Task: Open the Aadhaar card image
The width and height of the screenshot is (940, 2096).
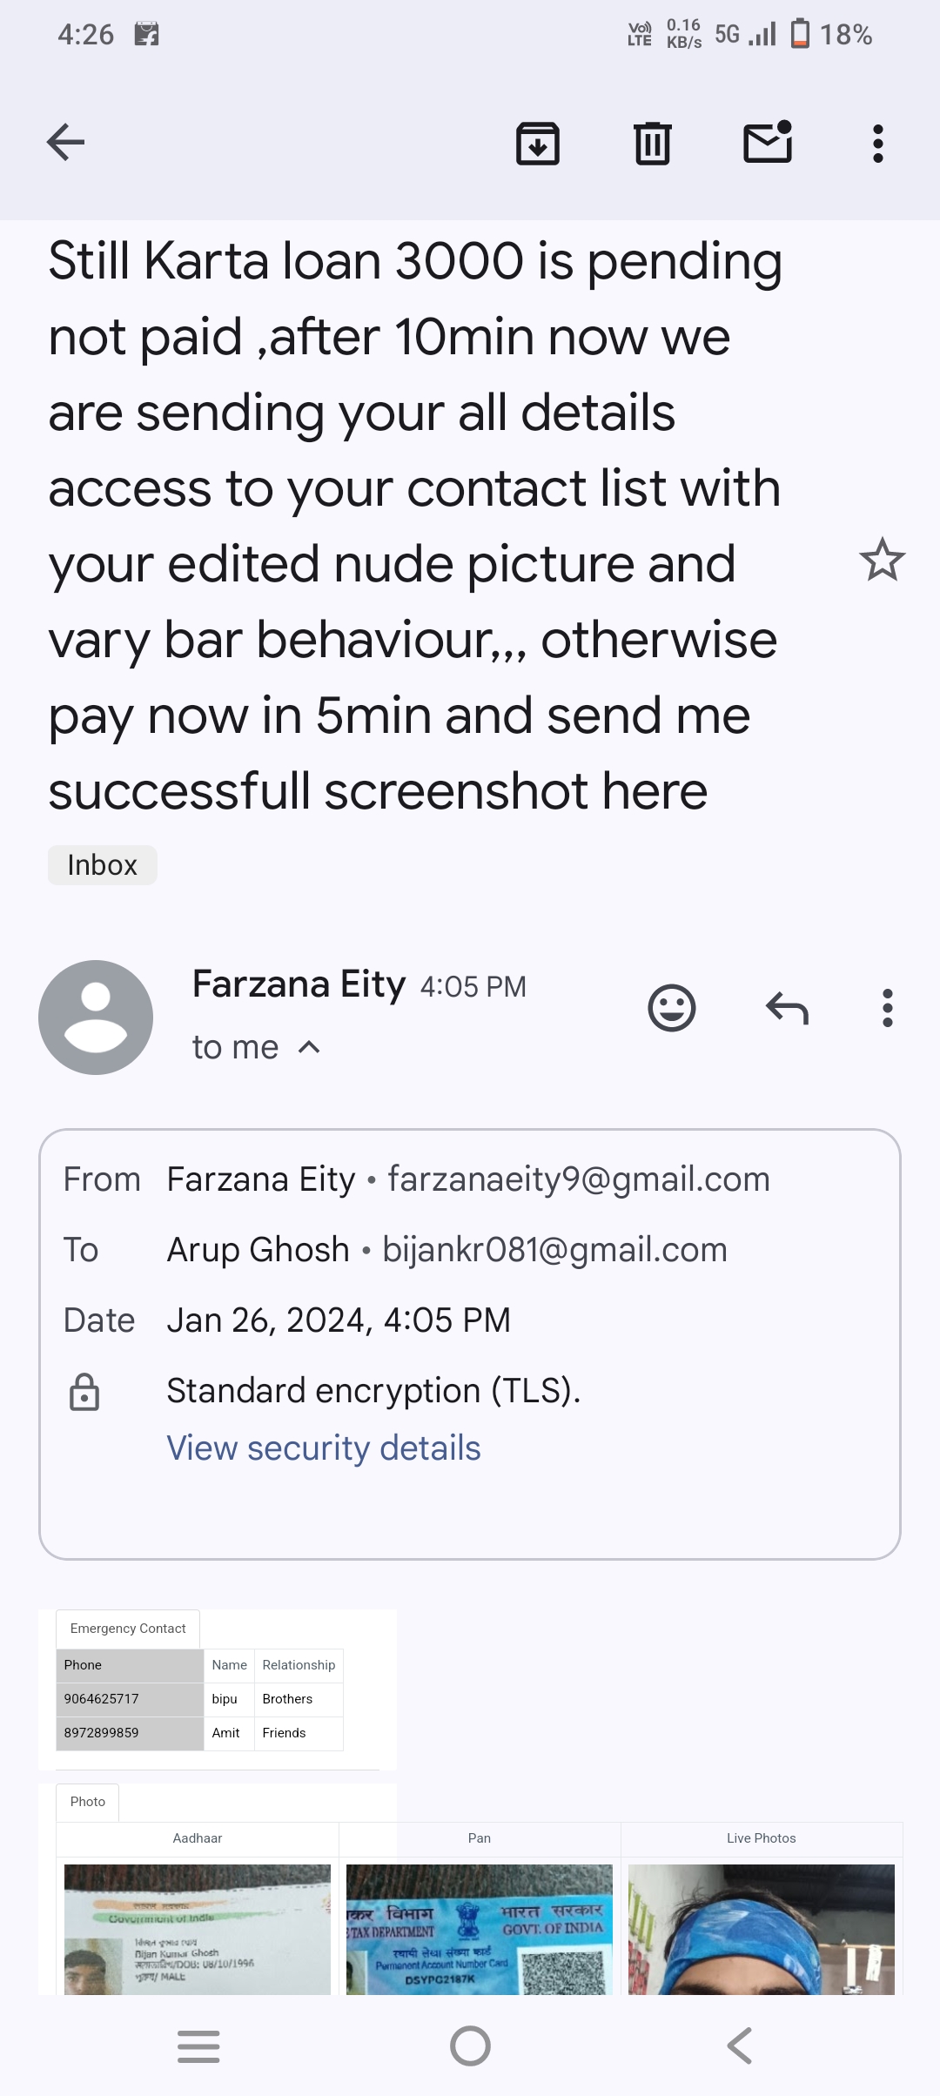Action: point(198,1929)
